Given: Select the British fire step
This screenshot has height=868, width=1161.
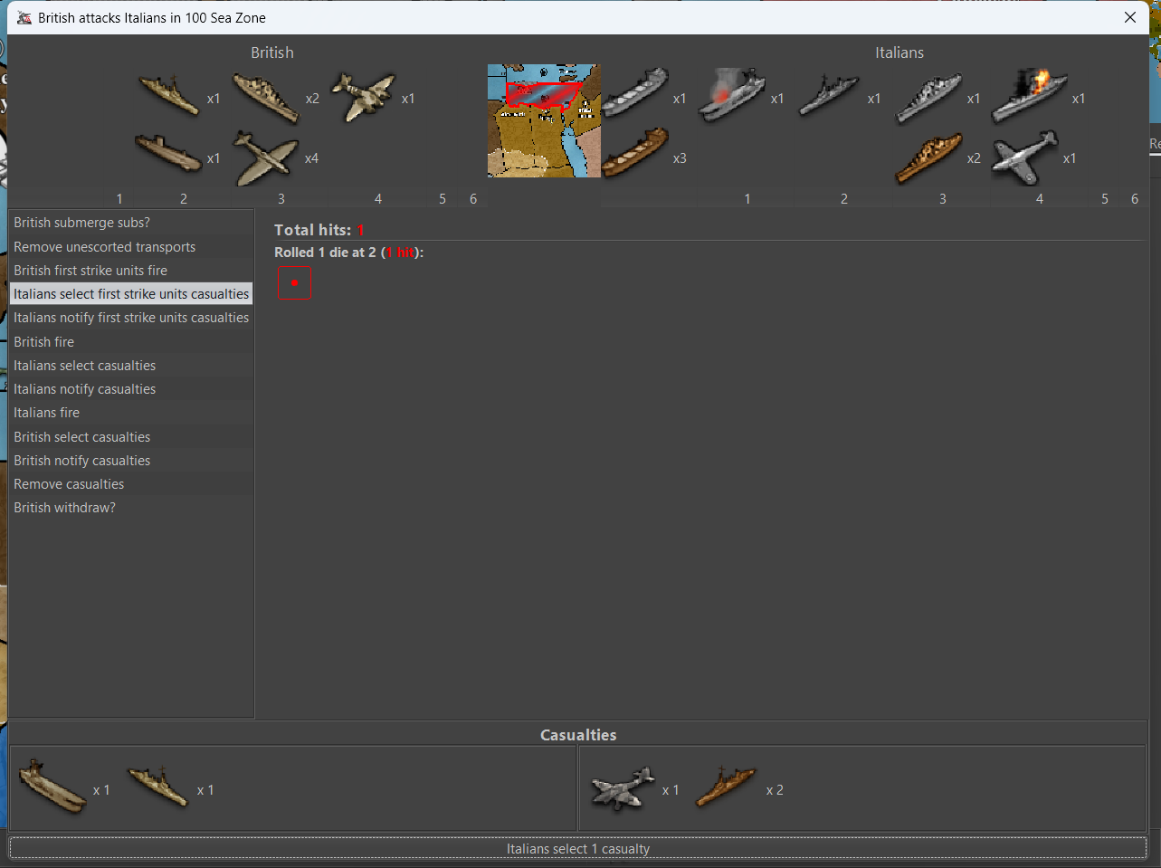Looking at the screenshot, I should coord(131,341).
